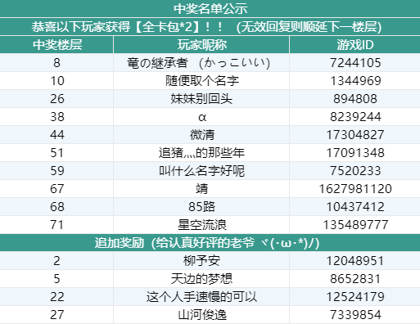Click floor number '5' cell

(56, 279)
